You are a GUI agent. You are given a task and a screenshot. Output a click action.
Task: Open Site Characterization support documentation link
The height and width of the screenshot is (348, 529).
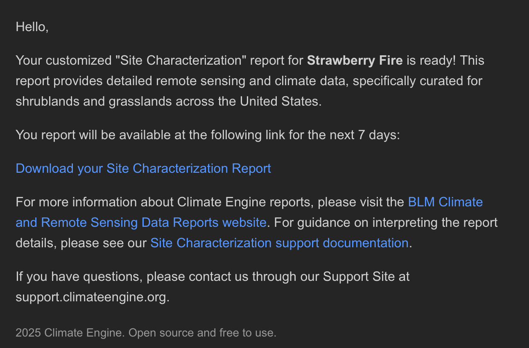click(279, 243)
